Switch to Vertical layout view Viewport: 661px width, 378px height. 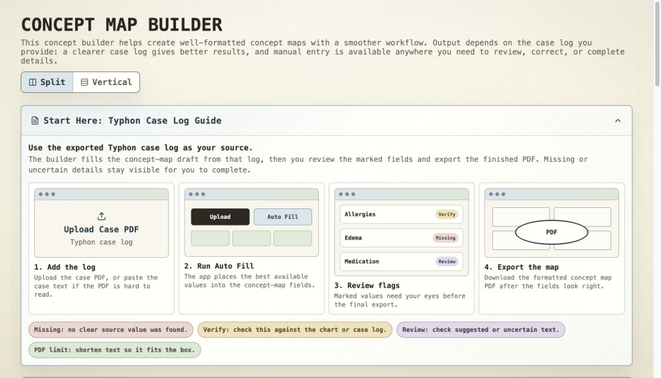point(106,82)
